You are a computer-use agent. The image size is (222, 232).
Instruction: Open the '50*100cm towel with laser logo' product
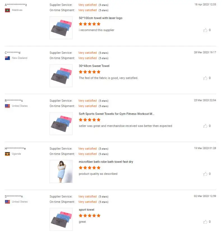pyautogui.click(x=100, y=18)
